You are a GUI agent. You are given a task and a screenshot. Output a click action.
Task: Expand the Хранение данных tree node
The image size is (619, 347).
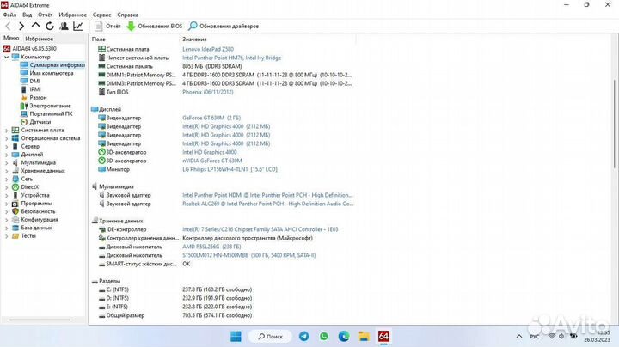click(x=6, y=171)
